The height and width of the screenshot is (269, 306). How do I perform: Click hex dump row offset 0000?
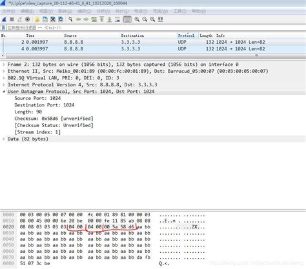pyautogui.click(x=8, y=215)
